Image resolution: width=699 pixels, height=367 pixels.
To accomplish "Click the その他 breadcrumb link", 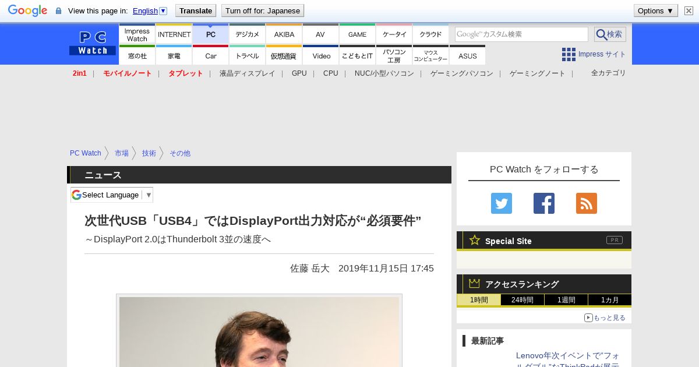I will (x=180, y=153).
